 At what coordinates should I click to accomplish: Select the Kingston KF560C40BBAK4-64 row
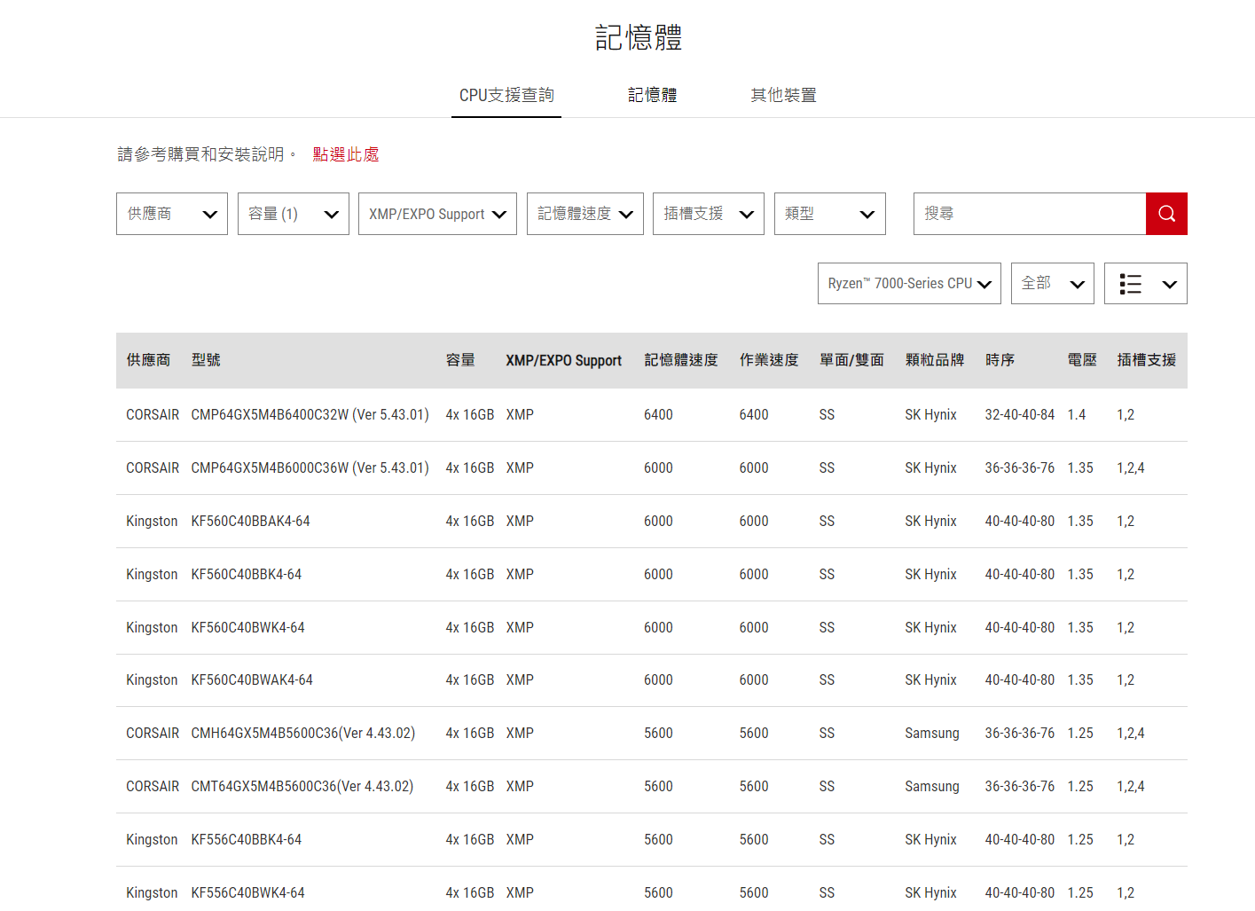tap(250, 522)
